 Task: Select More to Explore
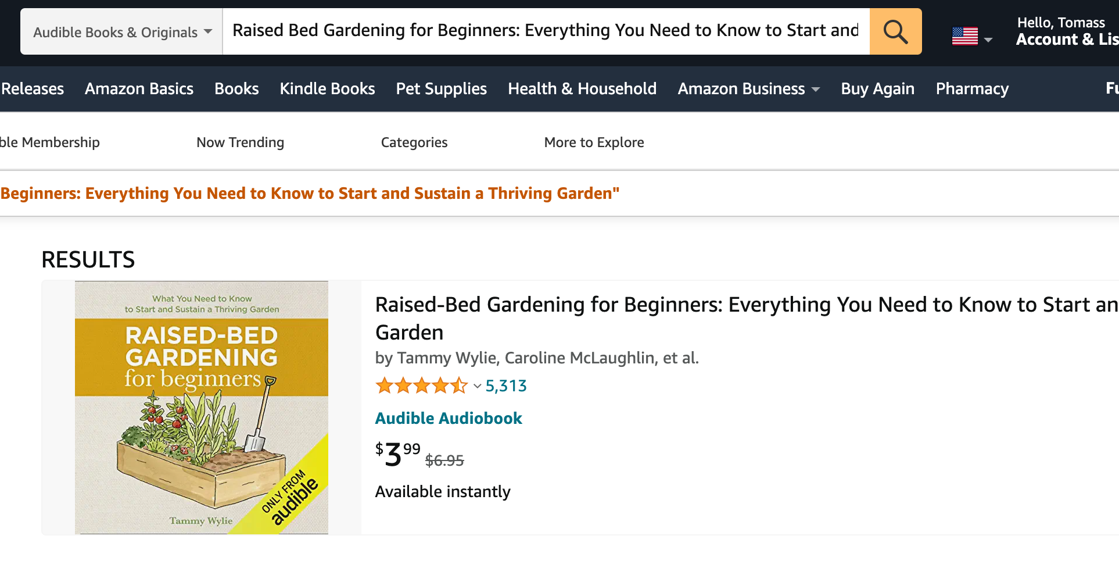click(x=594, y=142)
